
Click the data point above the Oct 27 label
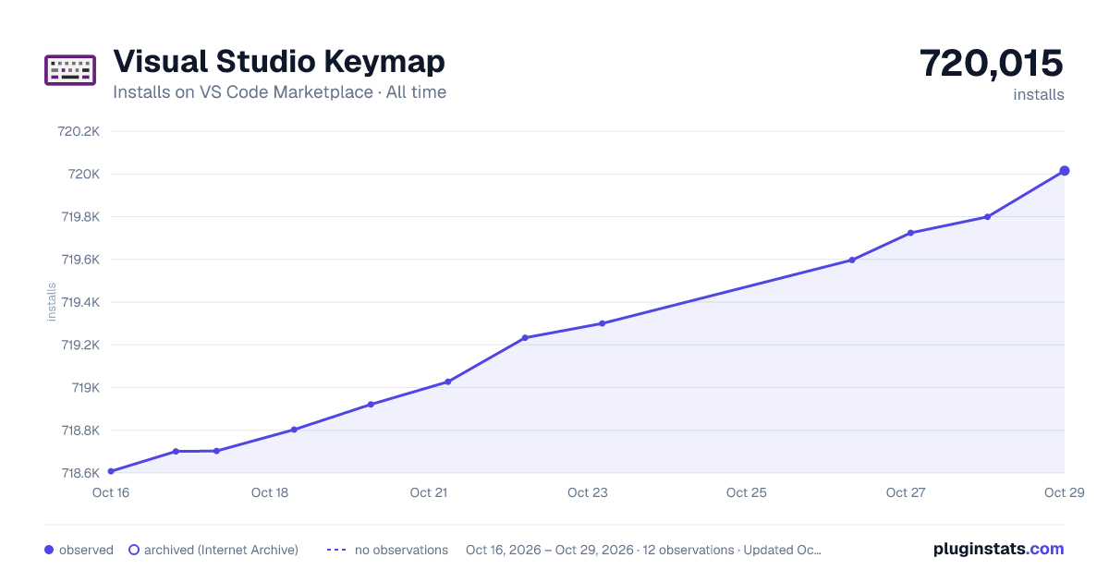pyautogui.click(x=910, y=233)
